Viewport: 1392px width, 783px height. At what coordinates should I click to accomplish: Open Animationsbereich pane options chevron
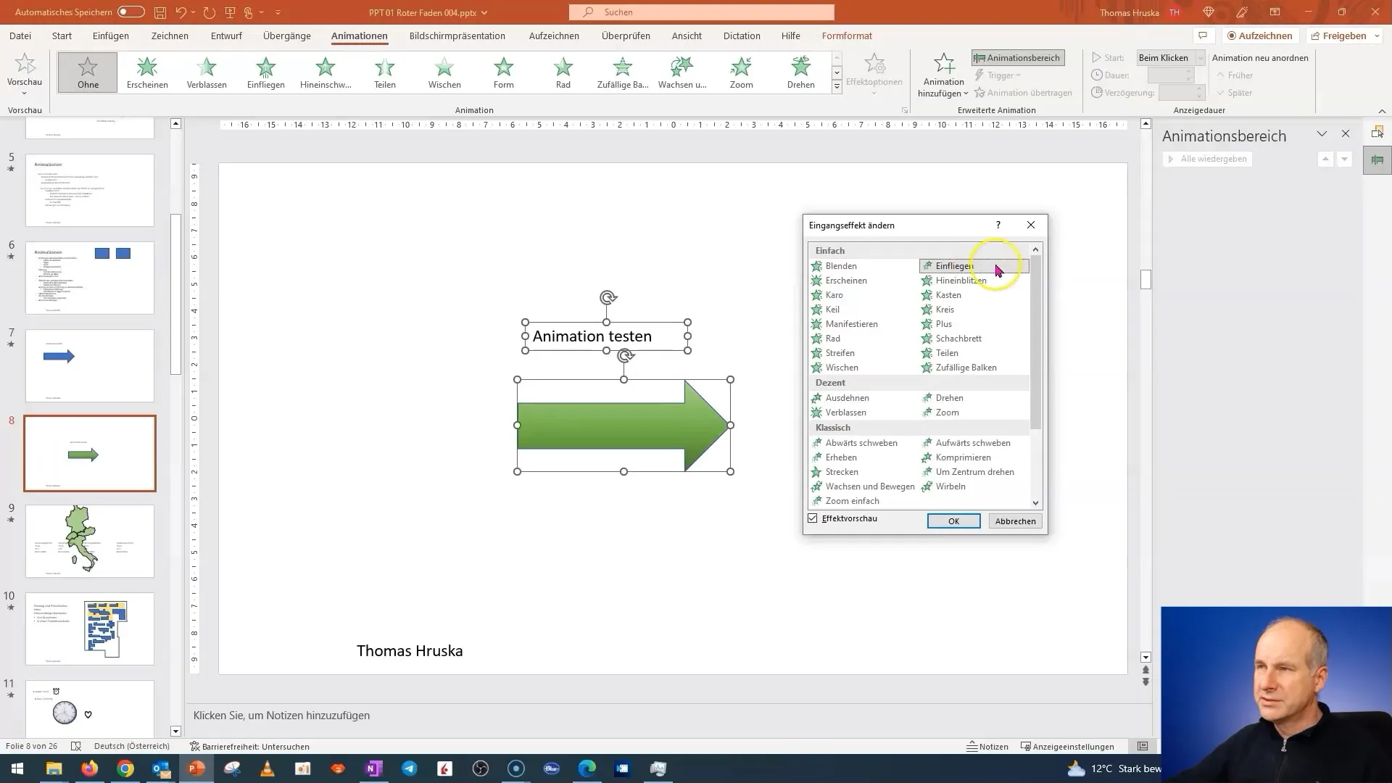(x=1322, y=134)
